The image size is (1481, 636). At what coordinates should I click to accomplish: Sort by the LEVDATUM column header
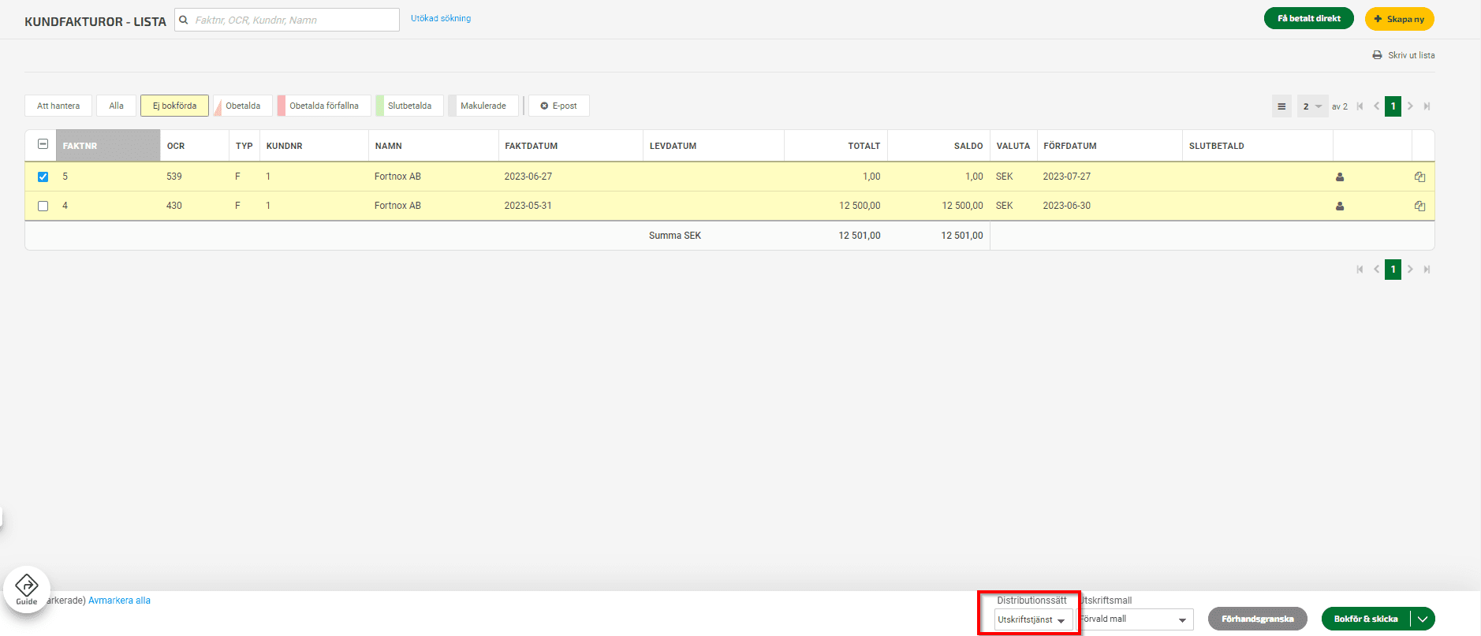point(714,146)
